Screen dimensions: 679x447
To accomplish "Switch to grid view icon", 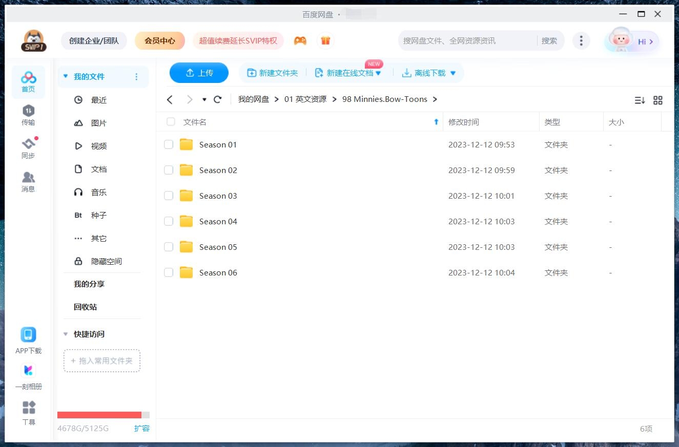I will [658, 100].
